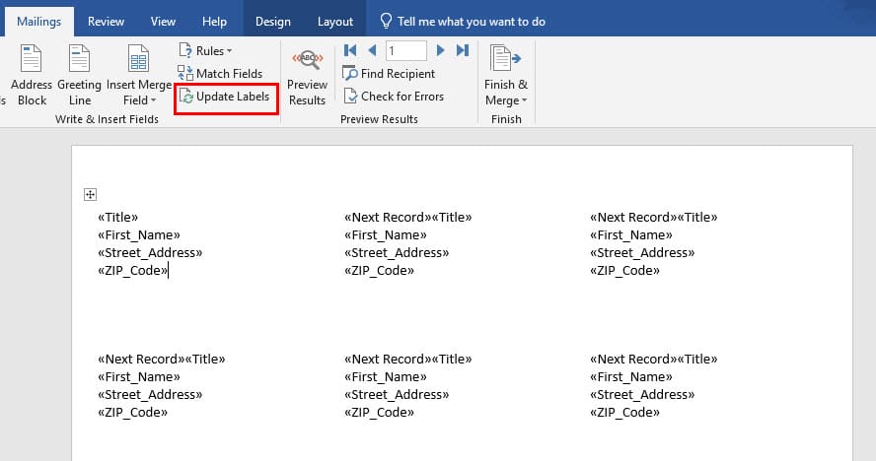Click «Street_Address» in the first label
876x461 pixels.
click(x=150, y=253)
